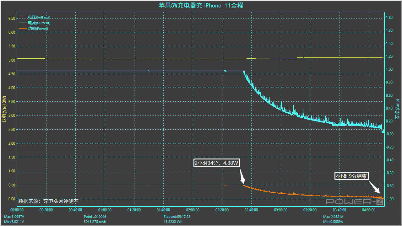The image size is (402, 226).
Task: Click the 6.50 left axis label
Action: pyautogui.click(x=11, y=19)
